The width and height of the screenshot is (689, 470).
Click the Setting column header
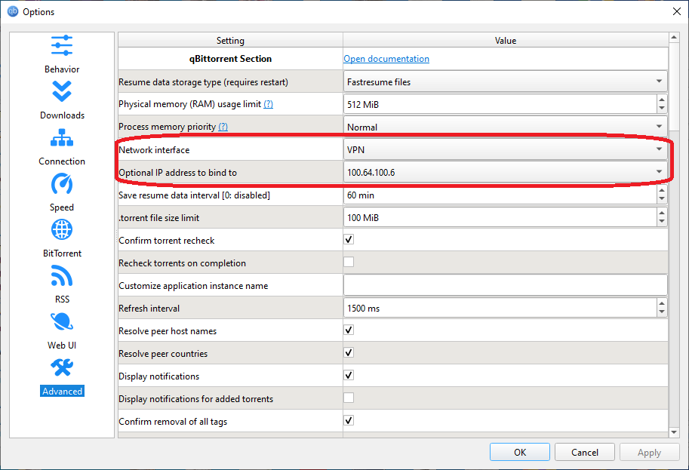(x=230, y=41)
